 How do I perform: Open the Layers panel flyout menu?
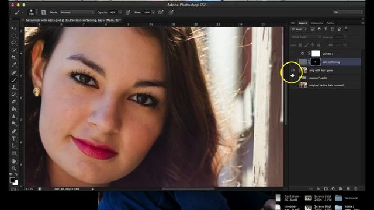tap(362, 23)
